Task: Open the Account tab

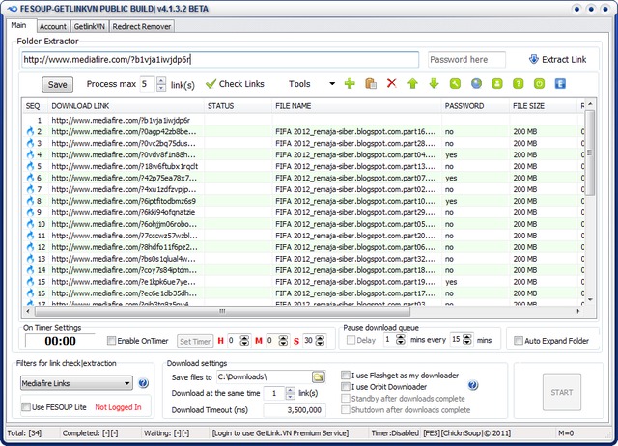Action: [x=53, y=26]
